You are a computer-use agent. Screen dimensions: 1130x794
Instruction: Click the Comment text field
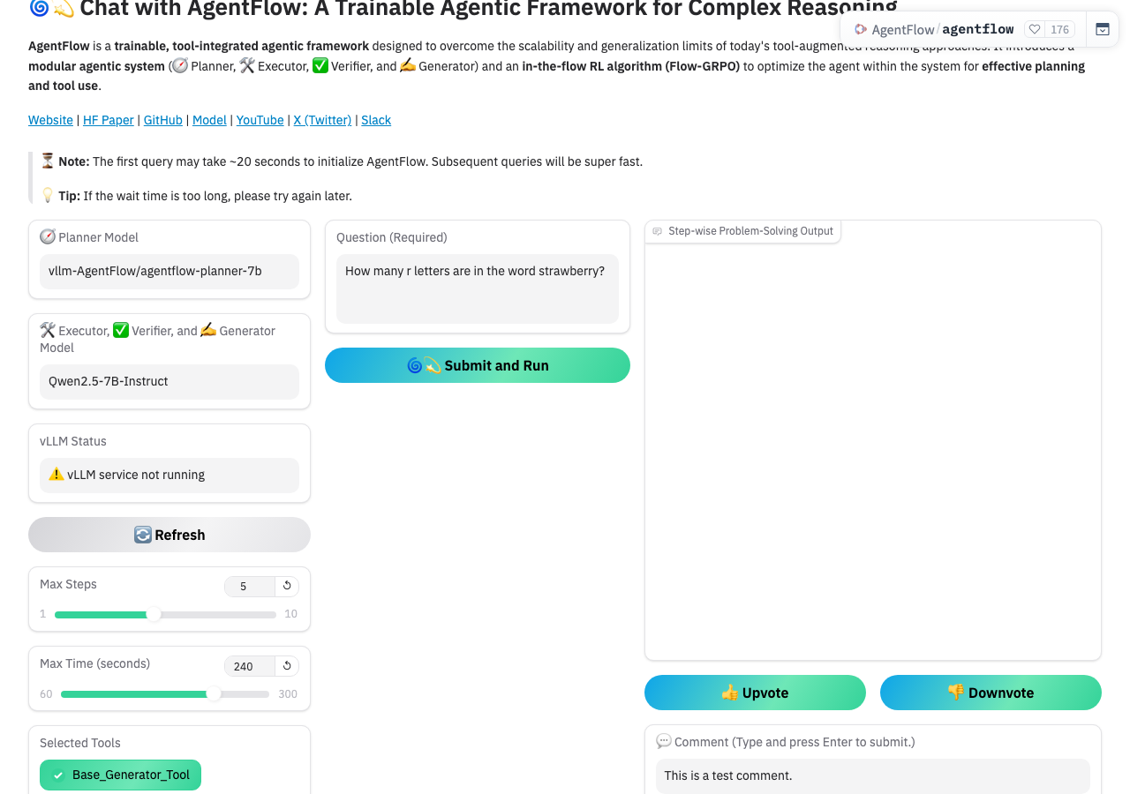click(873, 775)
